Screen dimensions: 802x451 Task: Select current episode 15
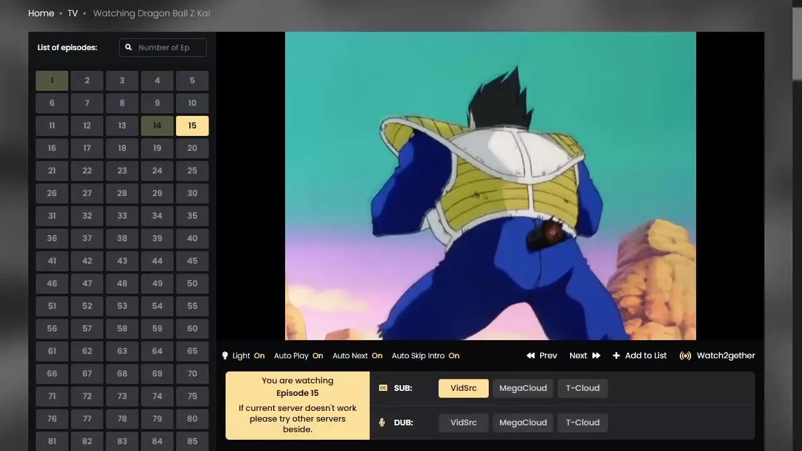point(192,126)
